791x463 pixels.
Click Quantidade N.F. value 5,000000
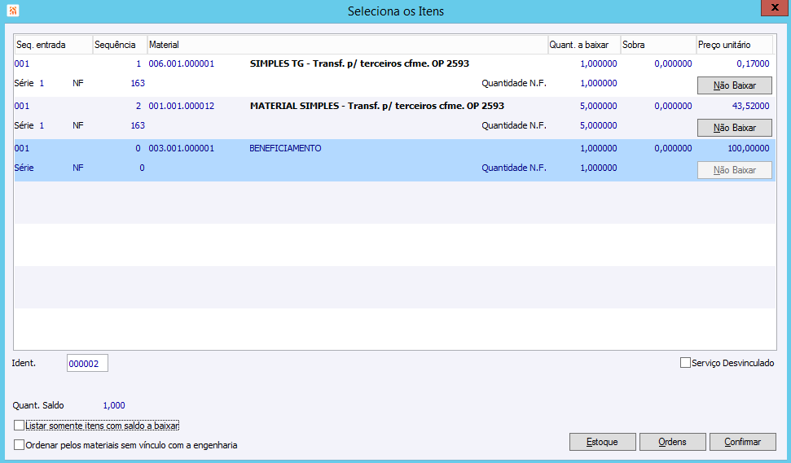tap(599, 125)
